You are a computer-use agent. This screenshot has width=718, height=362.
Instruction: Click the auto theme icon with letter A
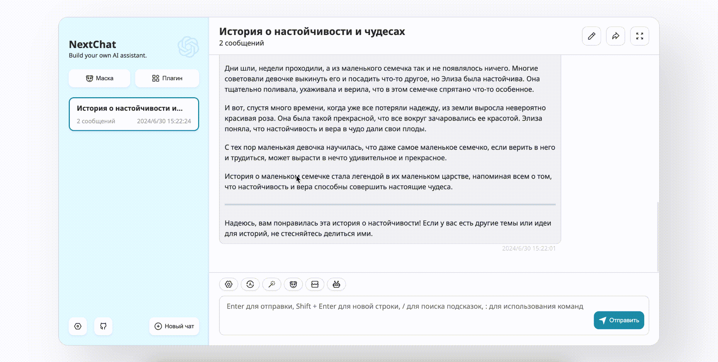(250, 284)
